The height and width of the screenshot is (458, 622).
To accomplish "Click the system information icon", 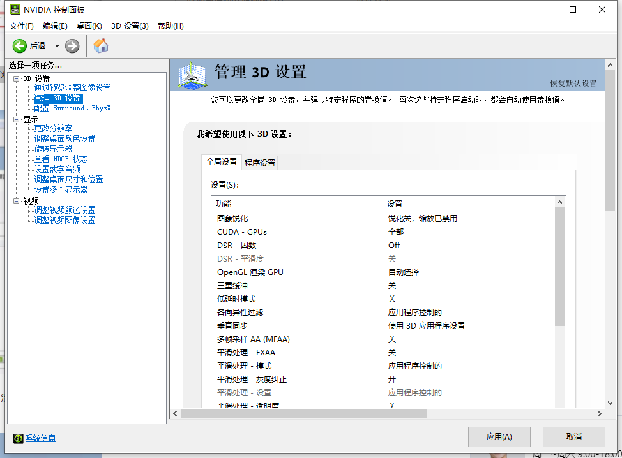I will [19, 438].
